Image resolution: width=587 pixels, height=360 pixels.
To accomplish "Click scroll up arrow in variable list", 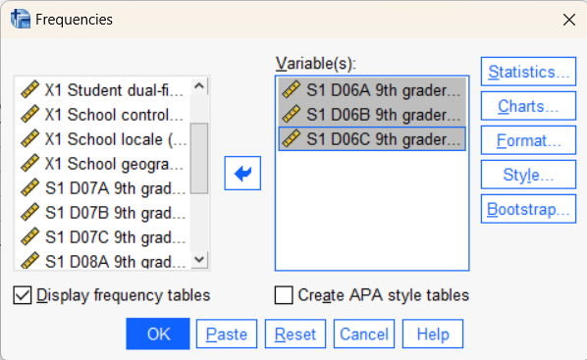I will (199, 86).
